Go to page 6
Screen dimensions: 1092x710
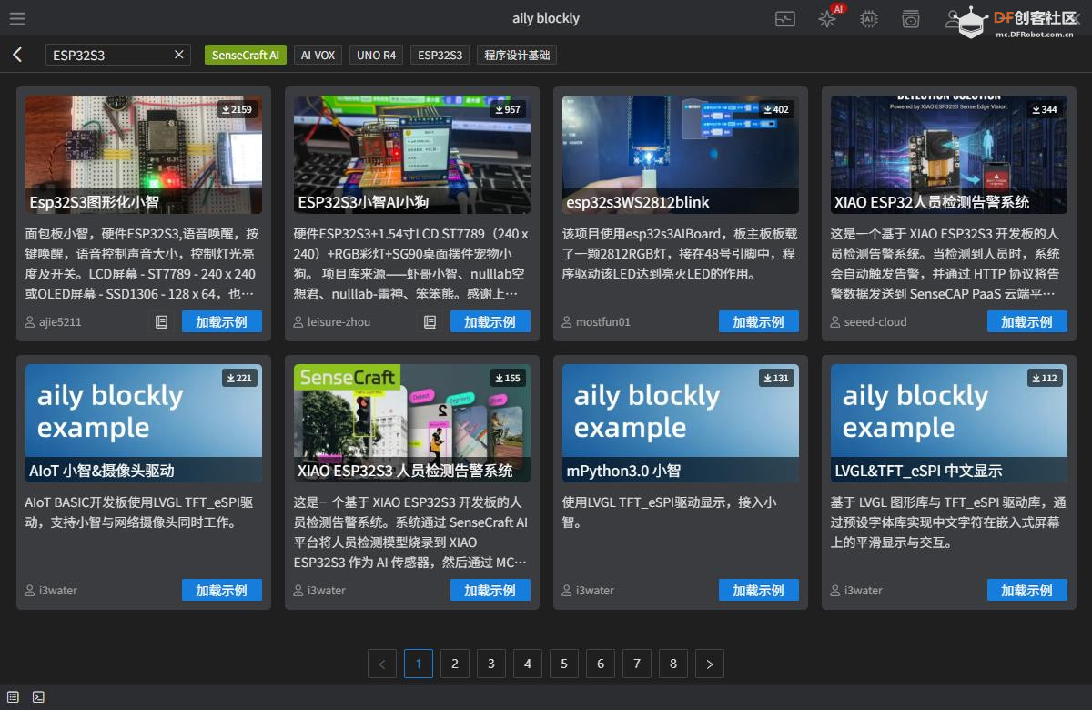point(601,664)
